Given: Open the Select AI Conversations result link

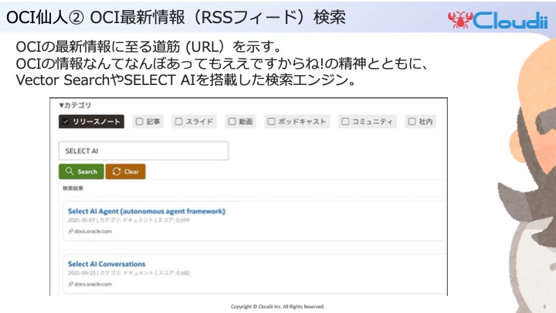Looking at the screenshot, I should click(x=107, y=264).
